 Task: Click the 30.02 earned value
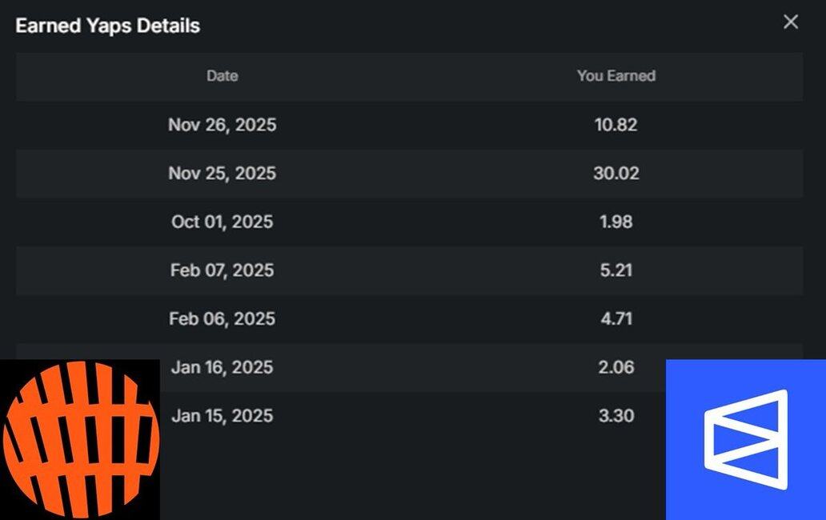tap(615, 174)
